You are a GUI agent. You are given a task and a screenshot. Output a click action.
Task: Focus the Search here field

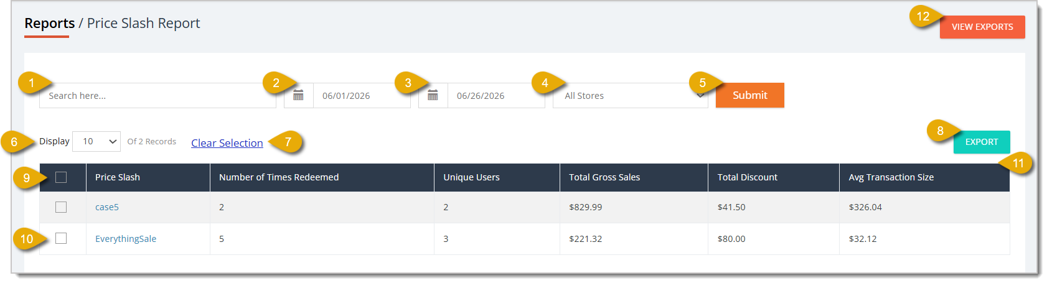(x=157, y=95)
